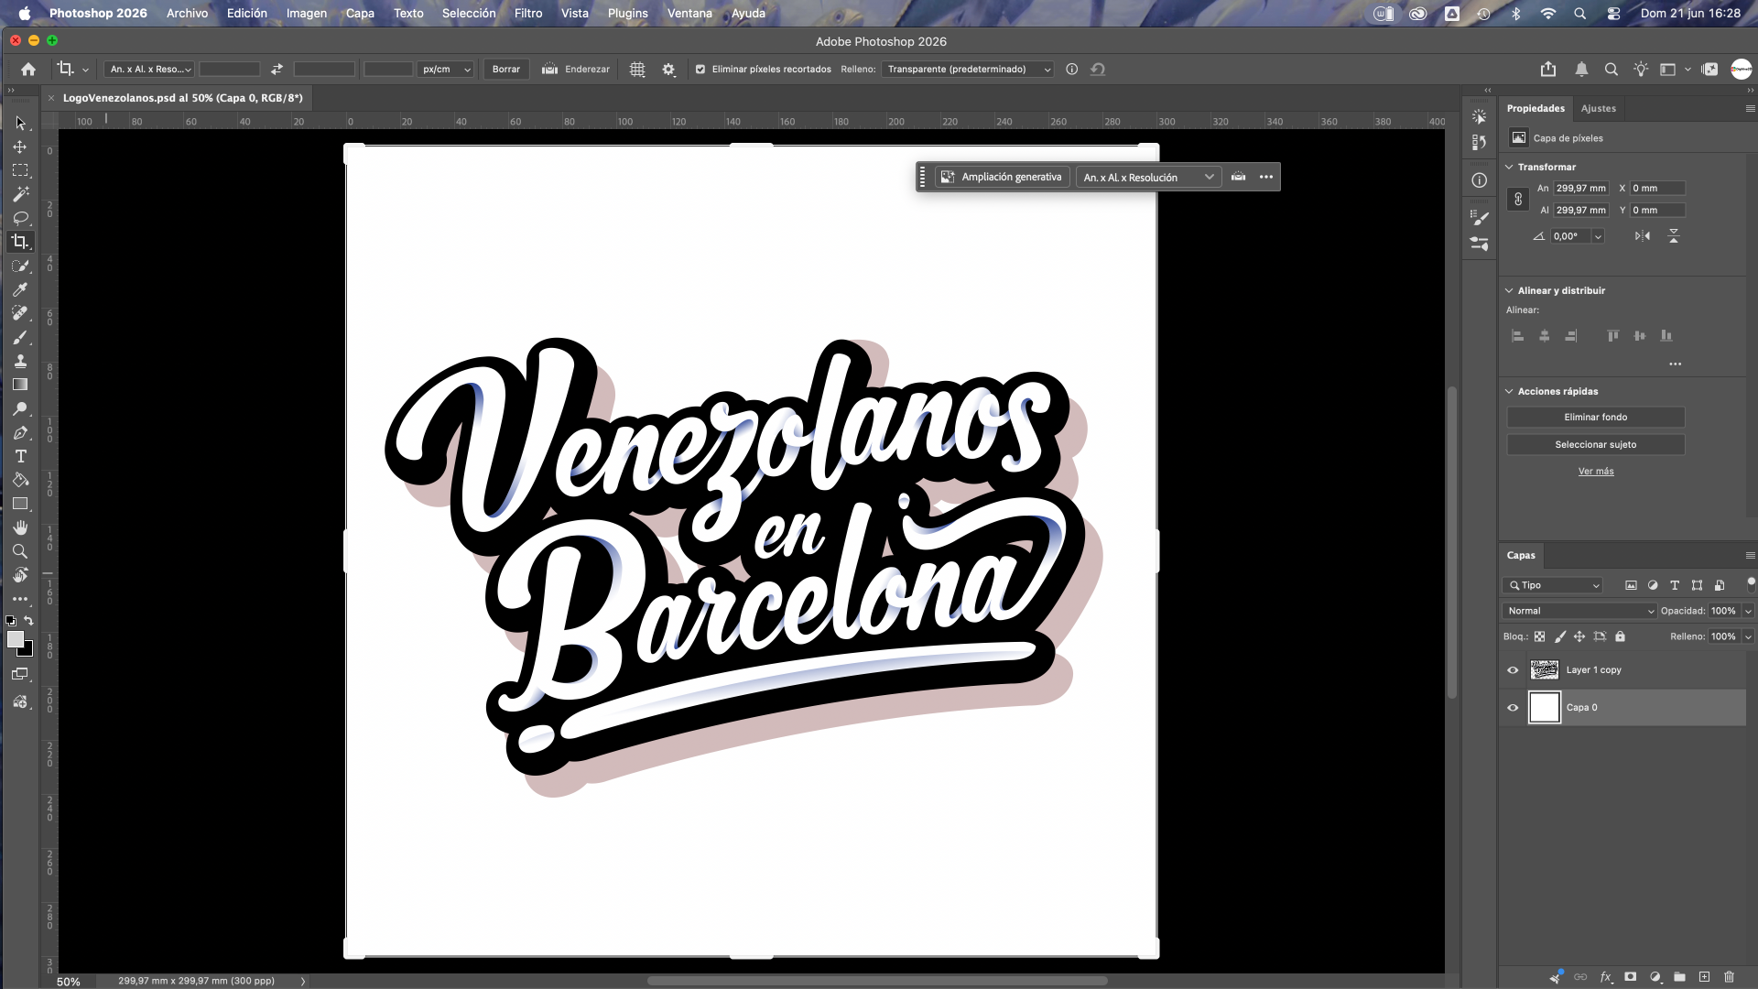Toggle the width-height link in Transformar
The height and width of the screenshot is (989, 1758).
[x=1518, y=200]
